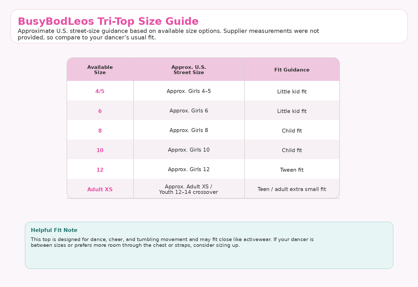Click the Available Size column header

point(100,70)
